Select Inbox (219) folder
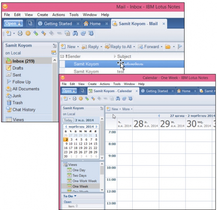This screenshot has width=217, height=210. tap(28, 61)
